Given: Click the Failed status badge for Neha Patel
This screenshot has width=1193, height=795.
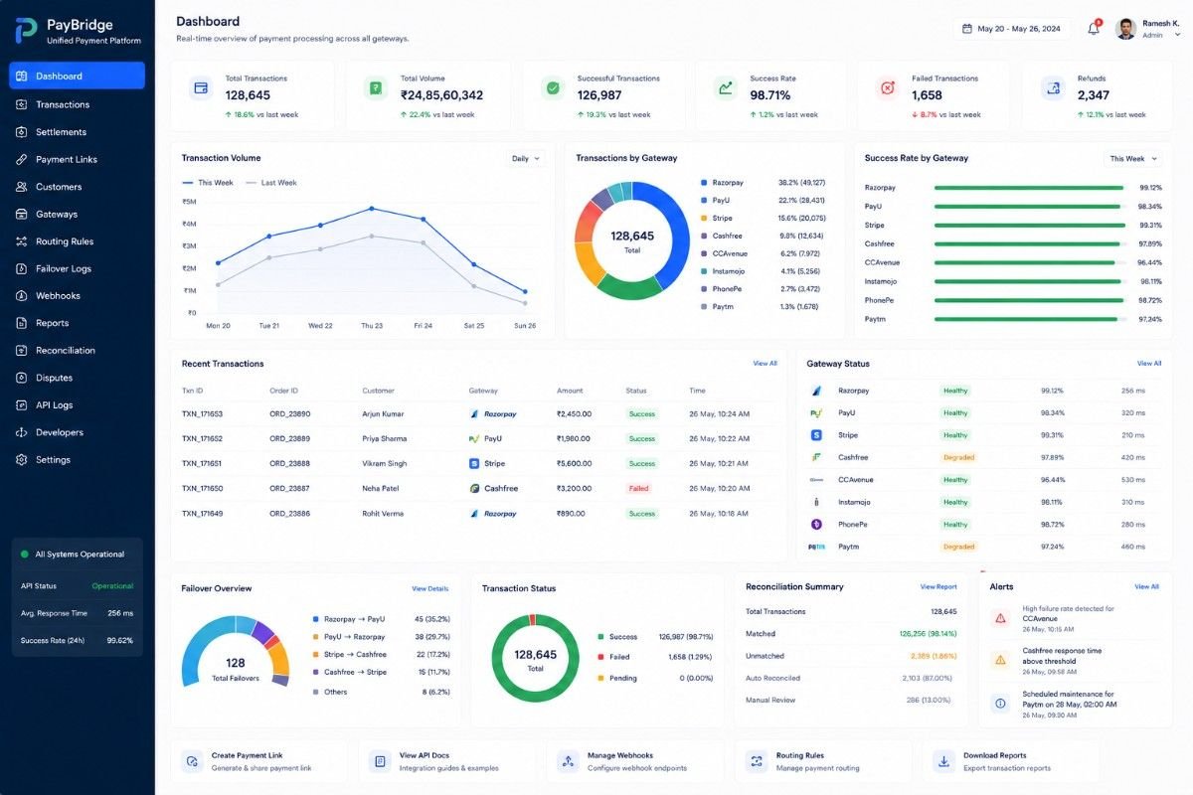Looking at the screenshot, I should click(x=638, y=489).
